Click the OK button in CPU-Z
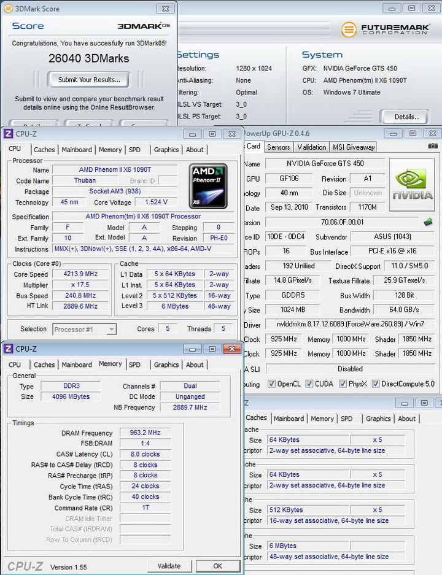This screenshot has width=442, height=575. pos(217,566)
